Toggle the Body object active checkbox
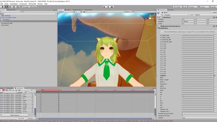Image resolution: width=217 pixels, height=122 pixels. 162,13
